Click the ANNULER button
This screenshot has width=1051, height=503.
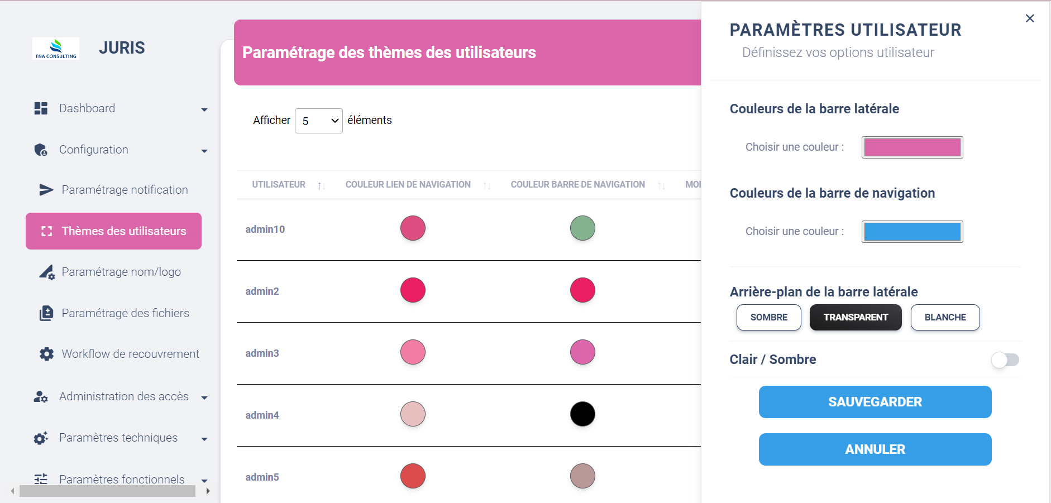tap(875, 449)
